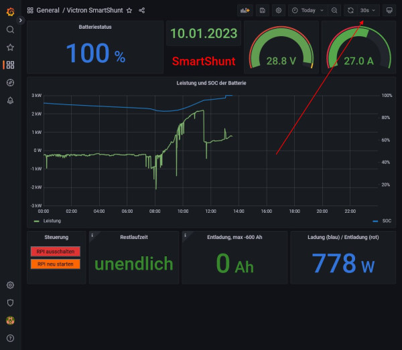Open the Starred dashboards sidebar icon
The height and width of the screenshot is (350, 402).
point(10,48)
